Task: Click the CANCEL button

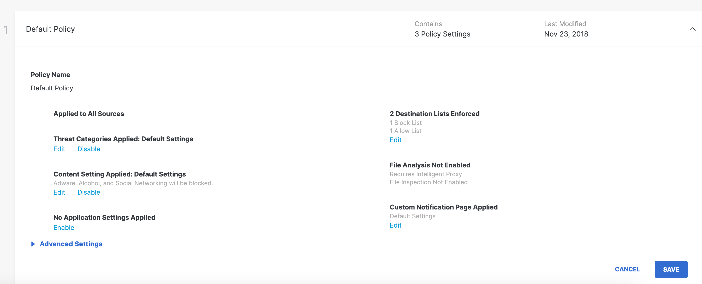Action: click(627, 269)
